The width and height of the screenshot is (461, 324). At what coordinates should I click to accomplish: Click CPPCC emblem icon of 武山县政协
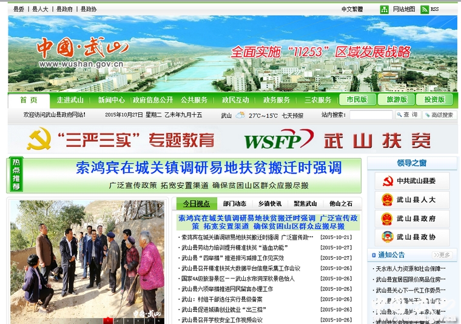pyautogui.click(x=387, y=237)
